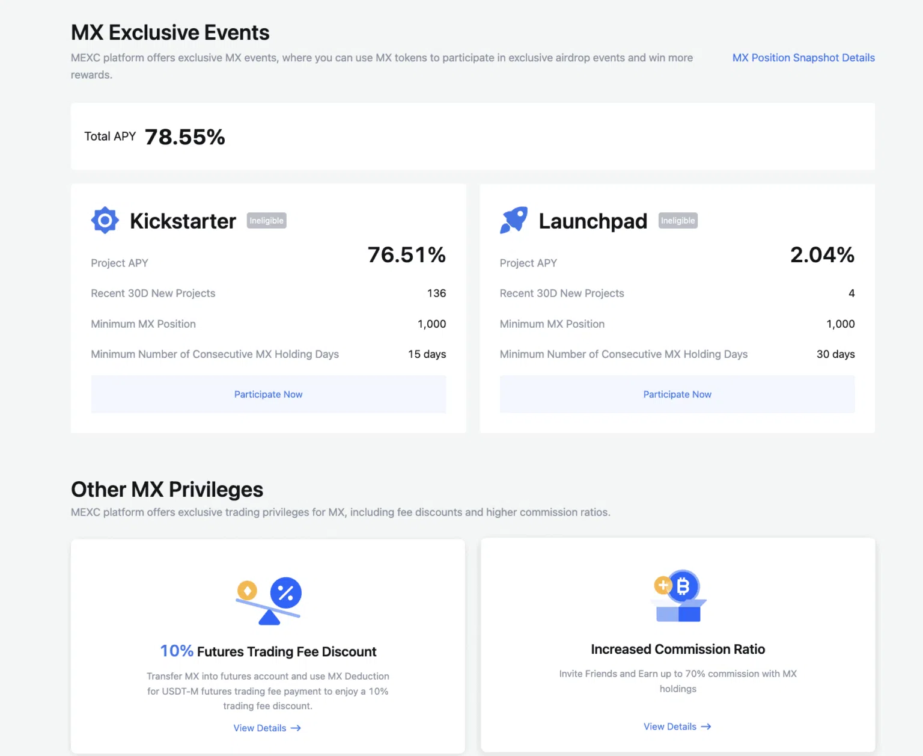Click Launchpad Minimum MX Position value 1,000
Screen dimensions: 923x756
pyautogui.click(x=841, y=324)
